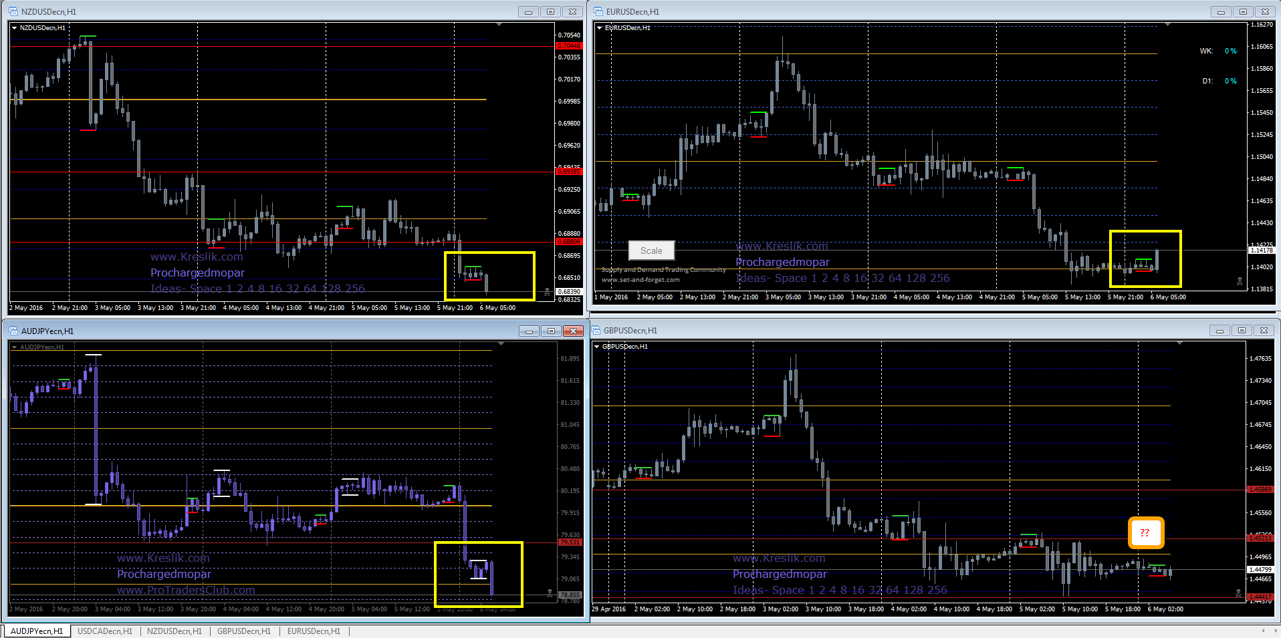This screenshot has height=638, width=1281.
Task: Expand the NZDUSDecn,H1 chart label triangle
Action: coord(14,28)
